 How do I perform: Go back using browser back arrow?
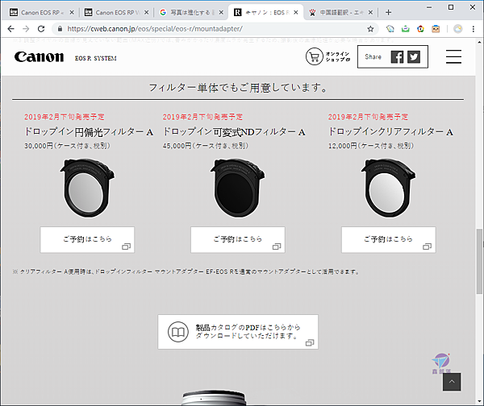pos(10,29)
